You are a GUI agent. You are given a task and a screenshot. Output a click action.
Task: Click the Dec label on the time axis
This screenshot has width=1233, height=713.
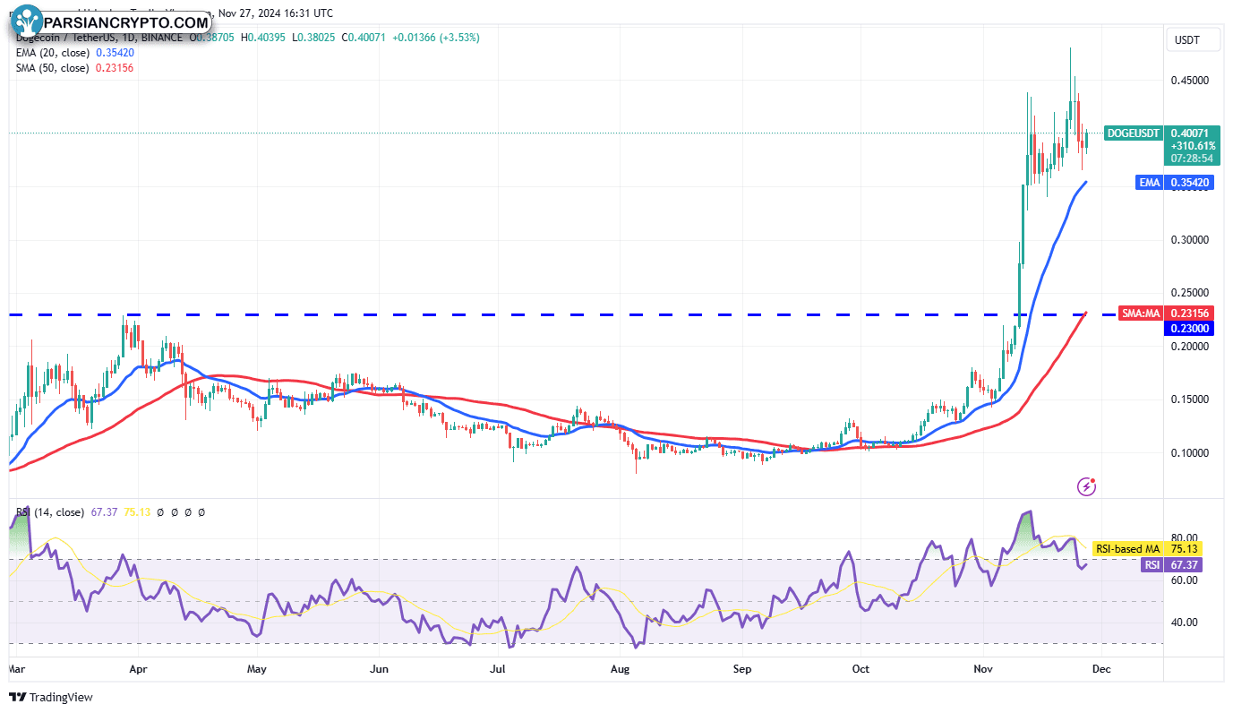[1102, 669]
